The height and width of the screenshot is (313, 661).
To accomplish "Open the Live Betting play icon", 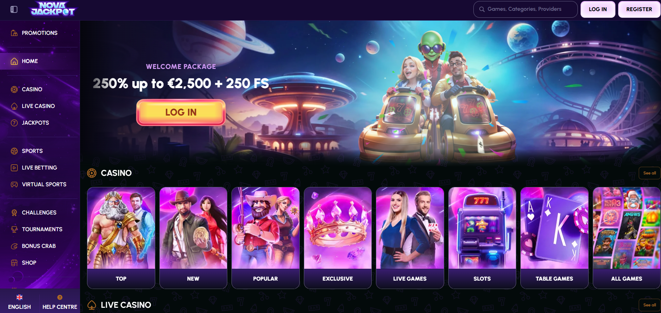I will (x=14, y=168).
